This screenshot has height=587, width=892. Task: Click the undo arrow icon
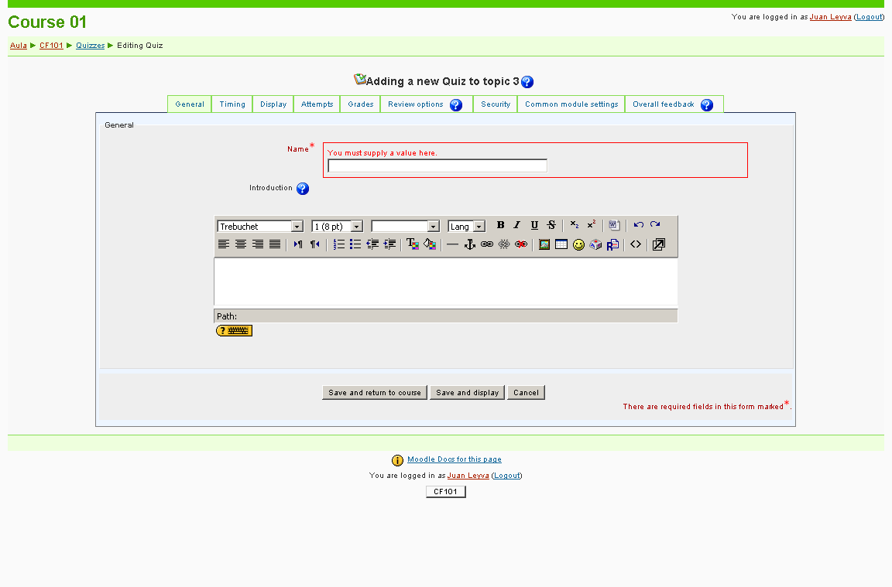638,225
